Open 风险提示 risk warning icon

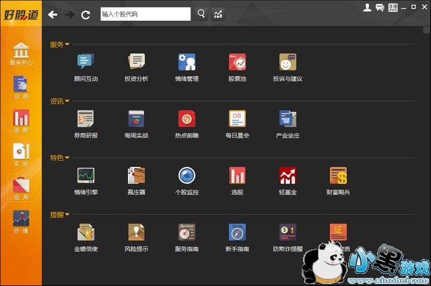[x=137, y=233]
